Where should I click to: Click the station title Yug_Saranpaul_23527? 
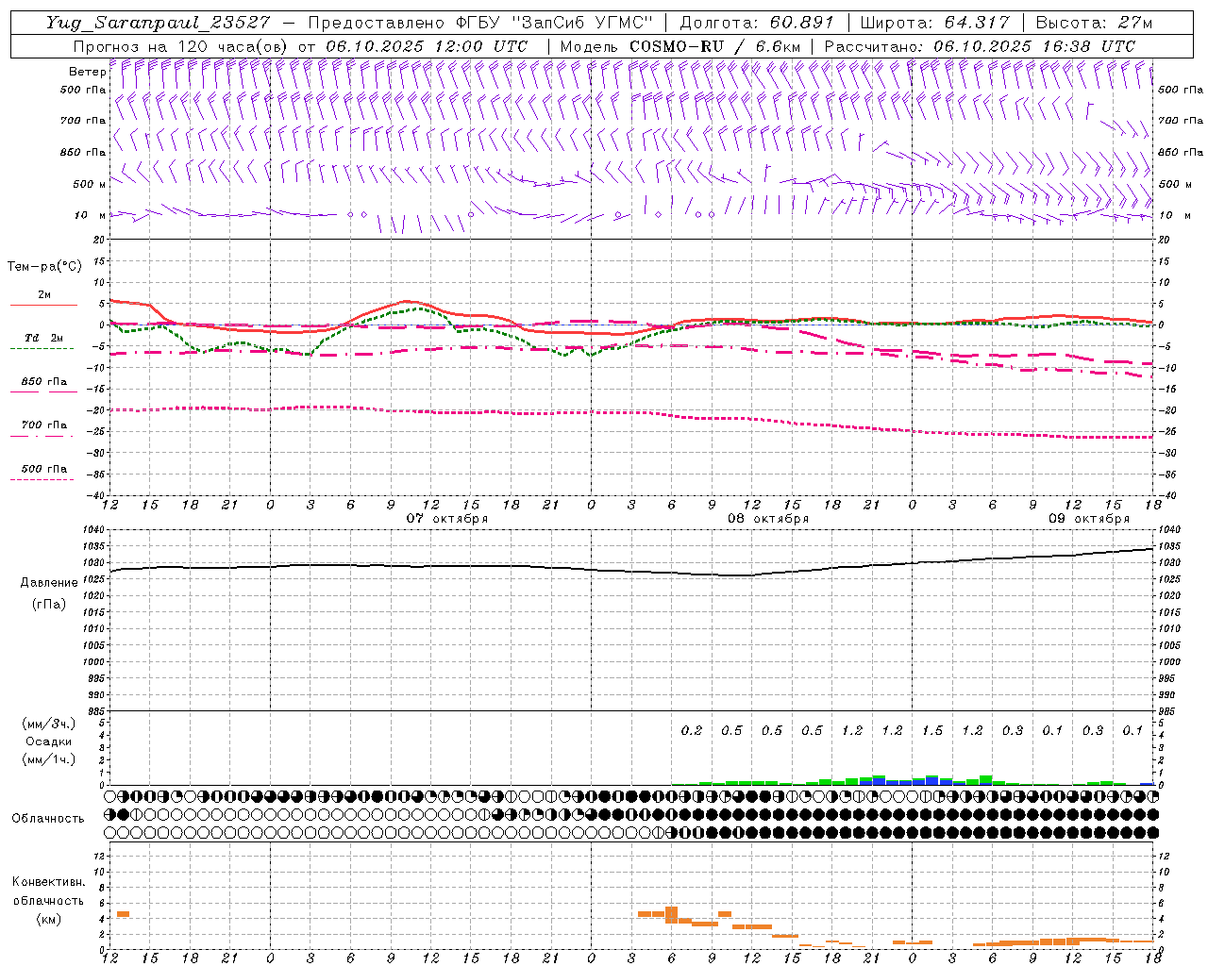click(158, 23)
